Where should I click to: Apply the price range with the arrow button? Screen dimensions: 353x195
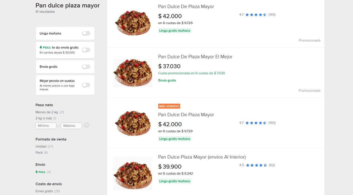pos(86,125)
